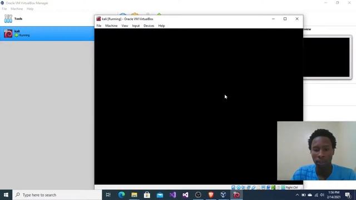The image size is (356, 200).
Task: Open File Explorer from taskbar
Action: (134, 195)
